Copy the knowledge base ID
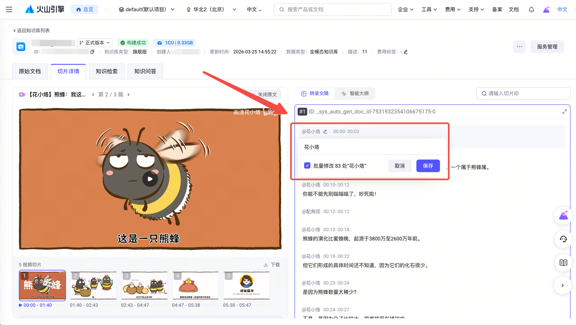The width and height of the screenshot is (576, 325). tap(92, 52)
